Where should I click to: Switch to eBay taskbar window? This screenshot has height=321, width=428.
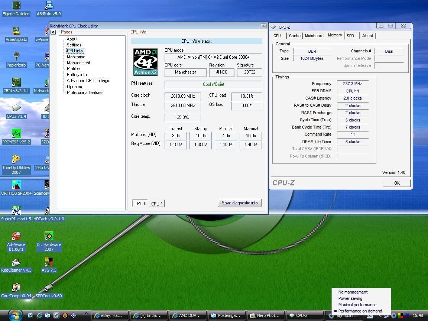(x=110, y=315)
